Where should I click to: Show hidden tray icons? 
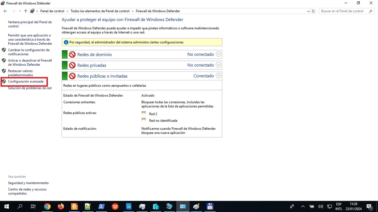tap(303, 206)
